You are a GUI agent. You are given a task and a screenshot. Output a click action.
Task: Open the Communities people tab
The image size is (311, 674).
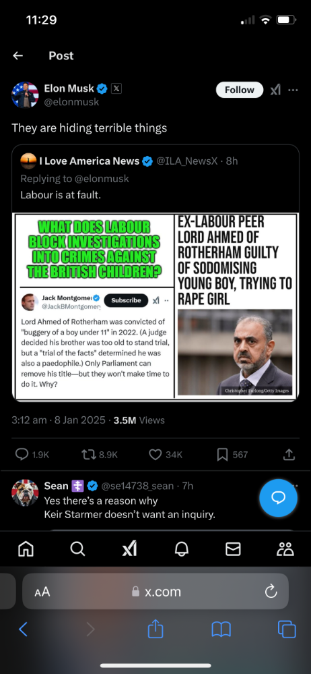click(285, 549)
